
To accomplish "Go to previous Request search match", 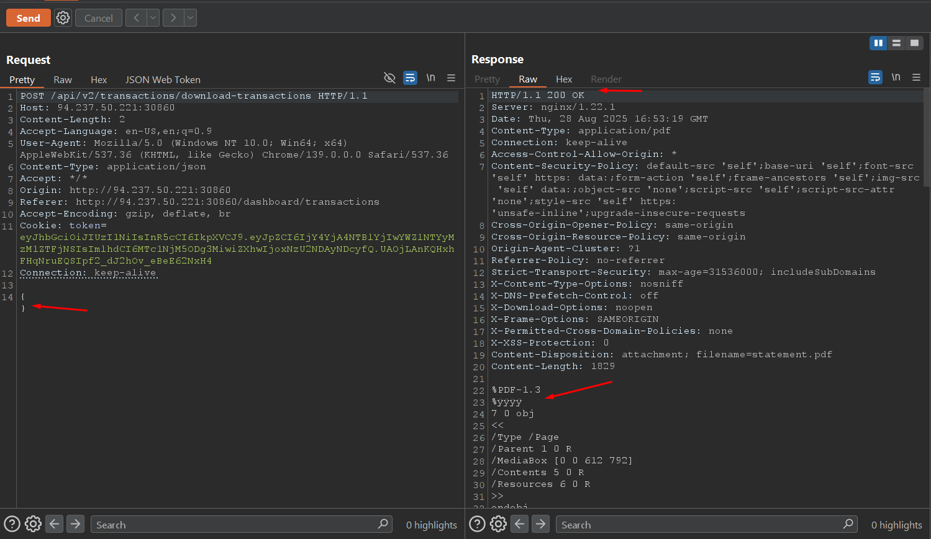I will point(55,524).
